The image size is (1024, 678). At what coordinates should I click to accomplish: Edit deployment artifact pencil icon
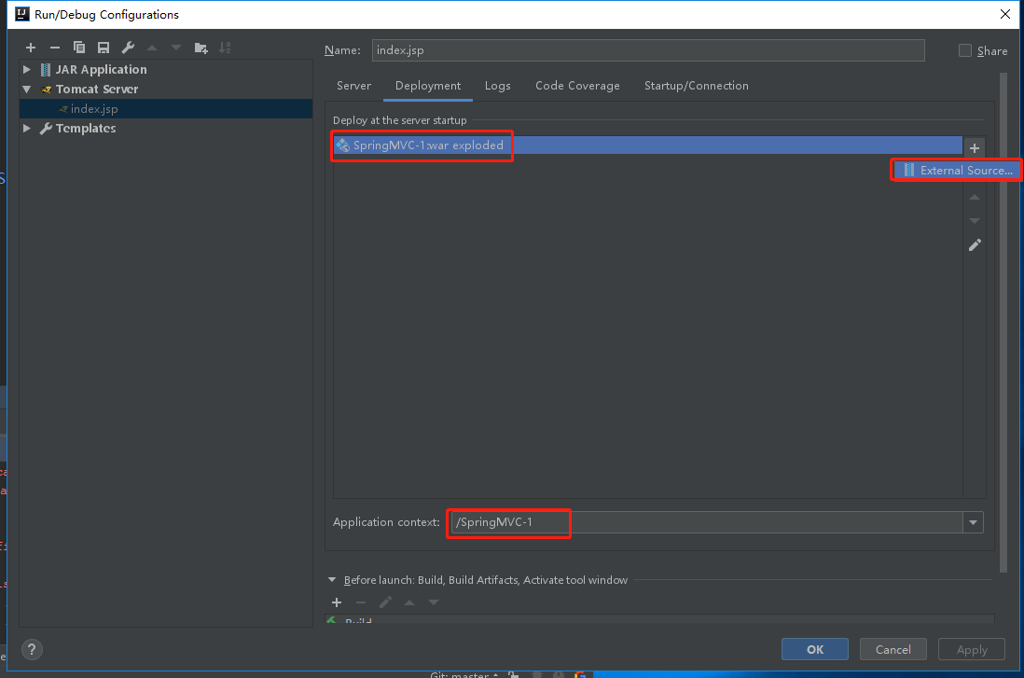(x=975, y=245)
